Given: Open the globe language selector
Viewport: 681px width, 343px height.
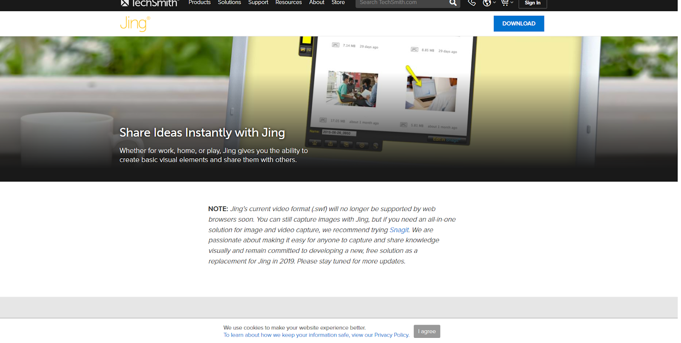Looking at the screenshot, I should (x=489, y=3).
